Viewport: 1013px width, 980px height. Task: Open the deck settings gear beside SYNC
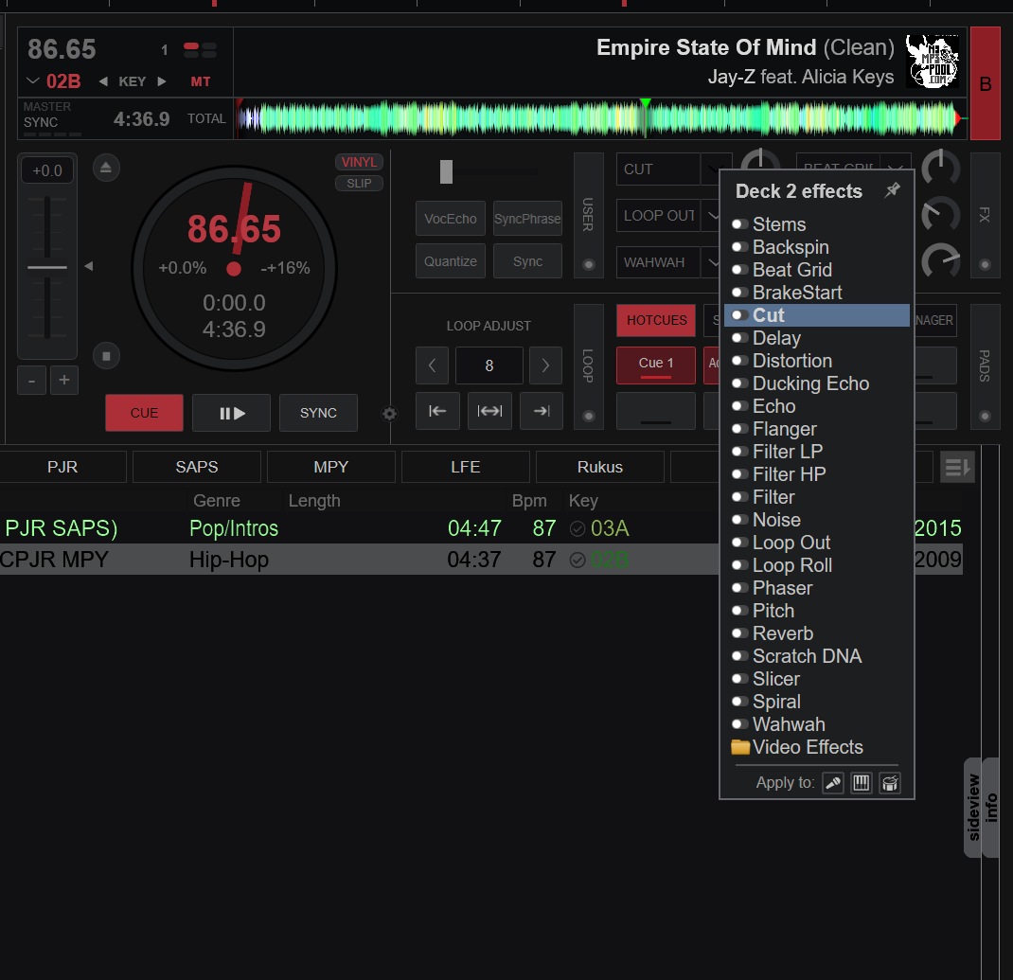389,413
